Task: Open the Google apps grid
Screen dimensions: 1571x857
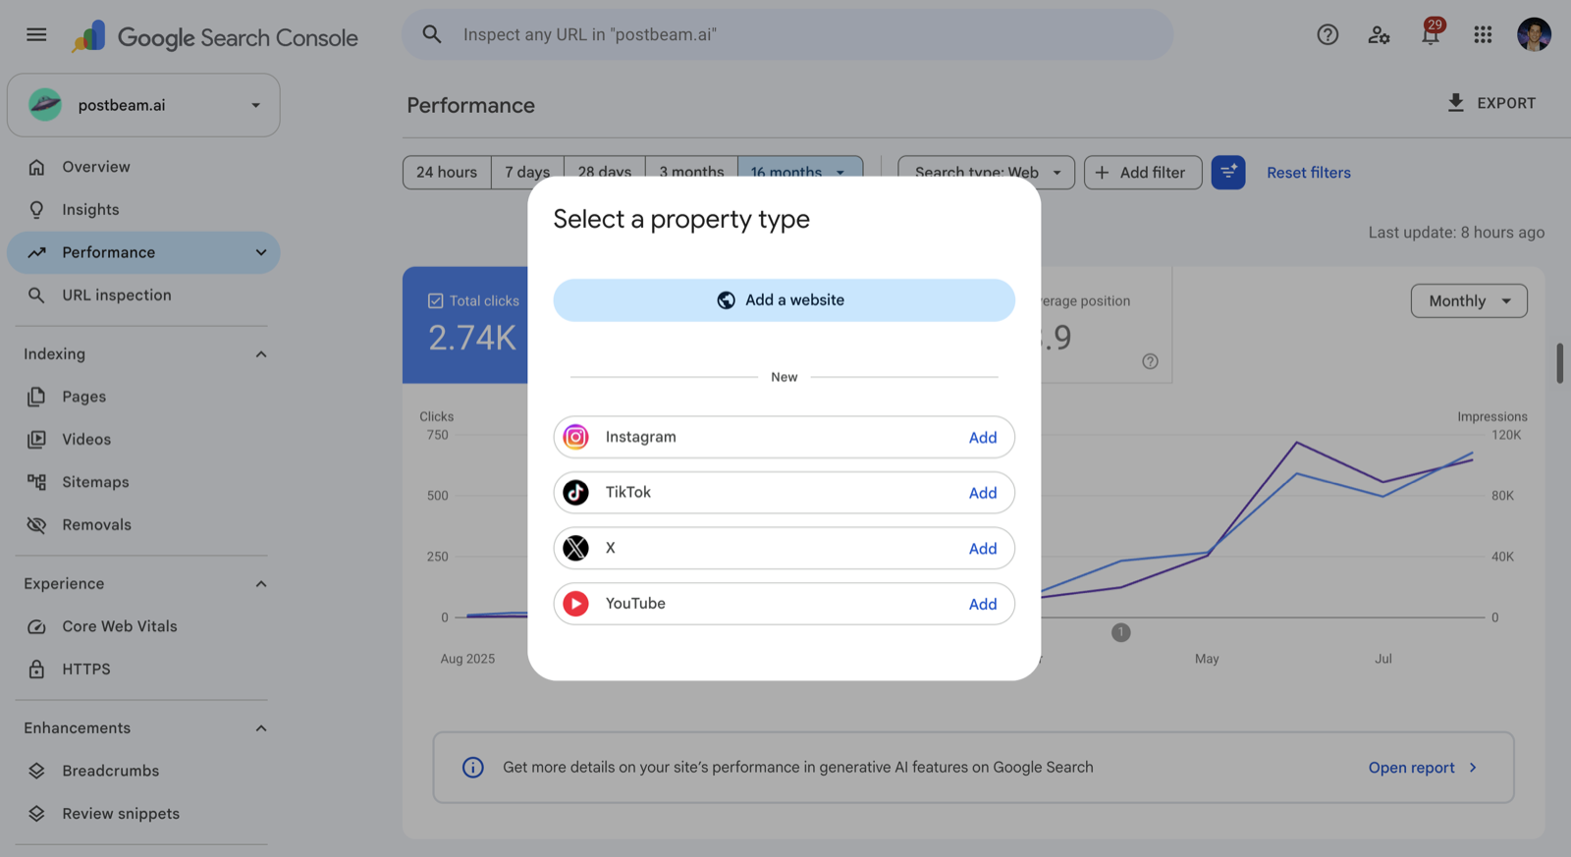Action: [x=1483, y=35]
